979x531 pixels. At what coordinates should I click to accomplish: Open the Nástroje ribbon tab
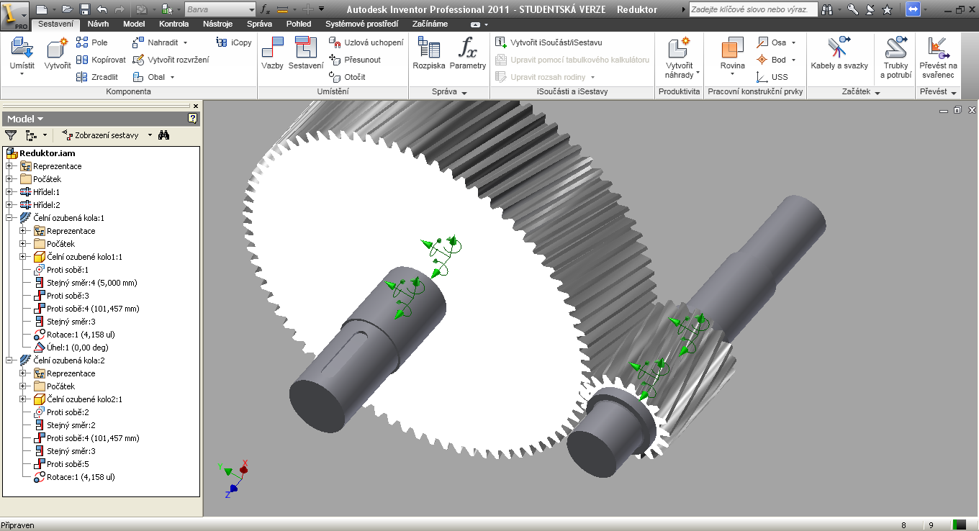pyautogui.click(x=217, y=24)
